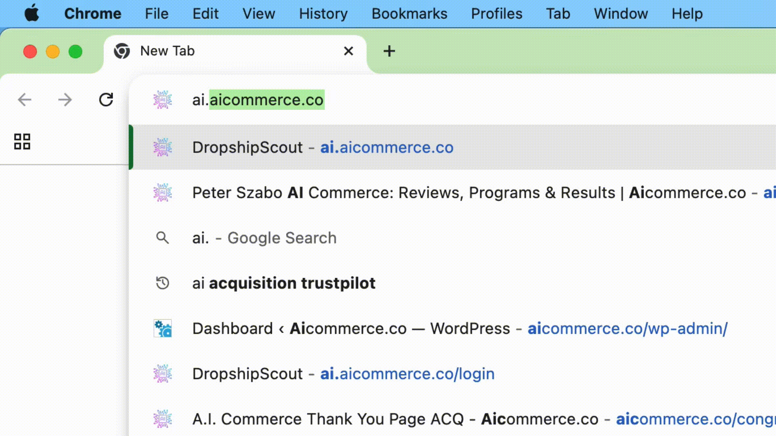
Task: Close window with red traffic light button
Action: pyautogui.click(x=30, y=52)
